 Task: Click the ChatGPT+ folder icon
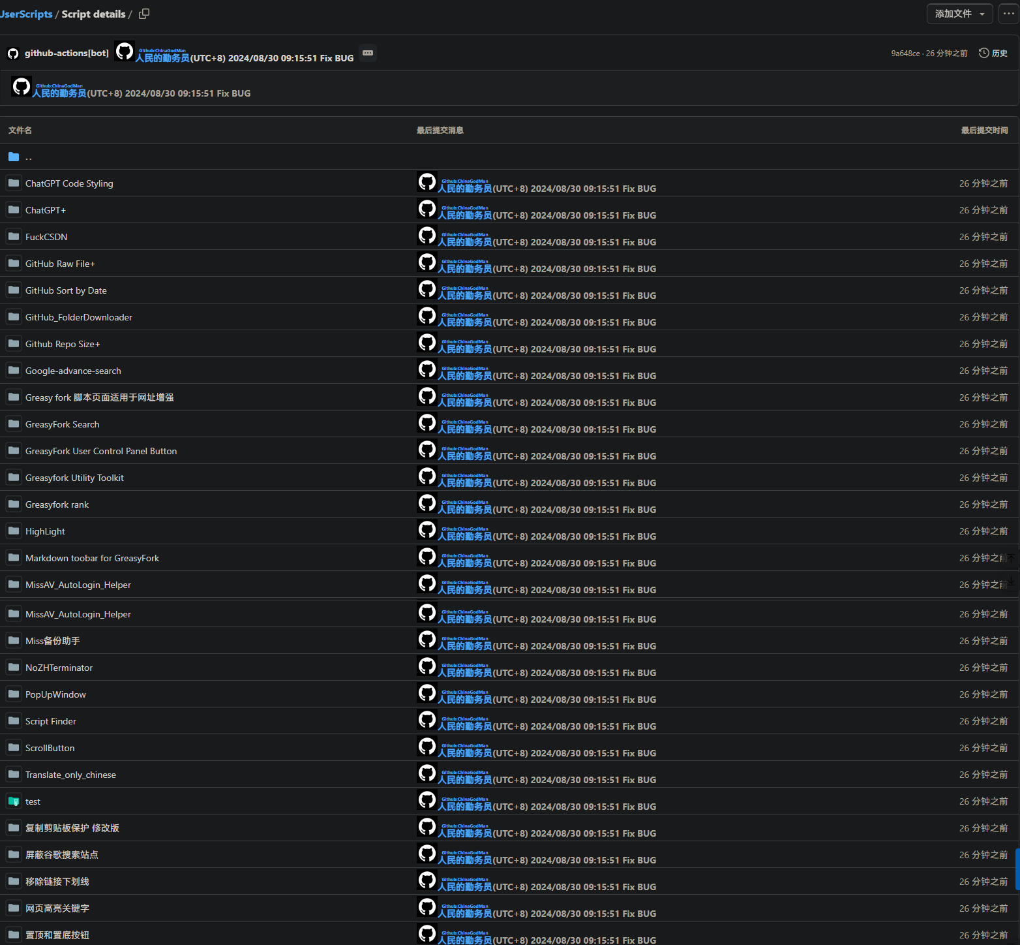[14, 209]
